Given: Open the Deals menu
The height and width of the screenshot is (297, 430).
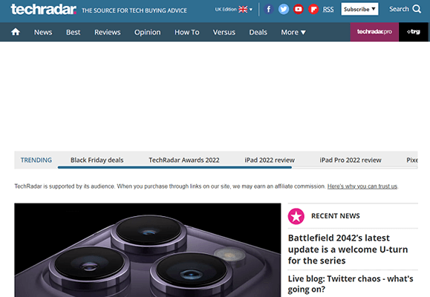Looking at the screenshot, I should pos(258,33).
